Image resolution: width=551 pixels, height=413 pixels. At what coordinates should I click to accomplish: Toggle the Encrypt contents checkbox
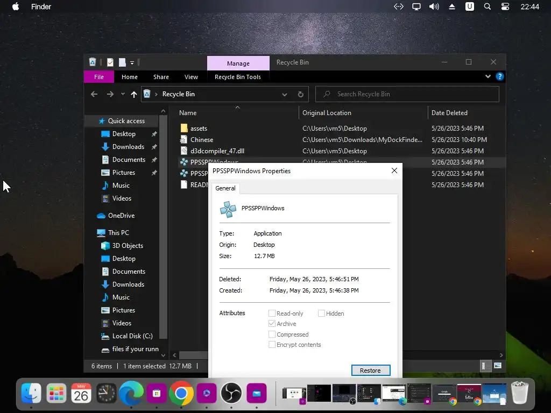tap(272, 345)
